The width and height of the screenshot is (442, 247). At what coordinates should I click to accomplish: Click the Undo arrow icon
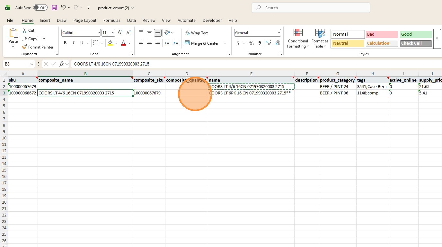tap(63, 8)
